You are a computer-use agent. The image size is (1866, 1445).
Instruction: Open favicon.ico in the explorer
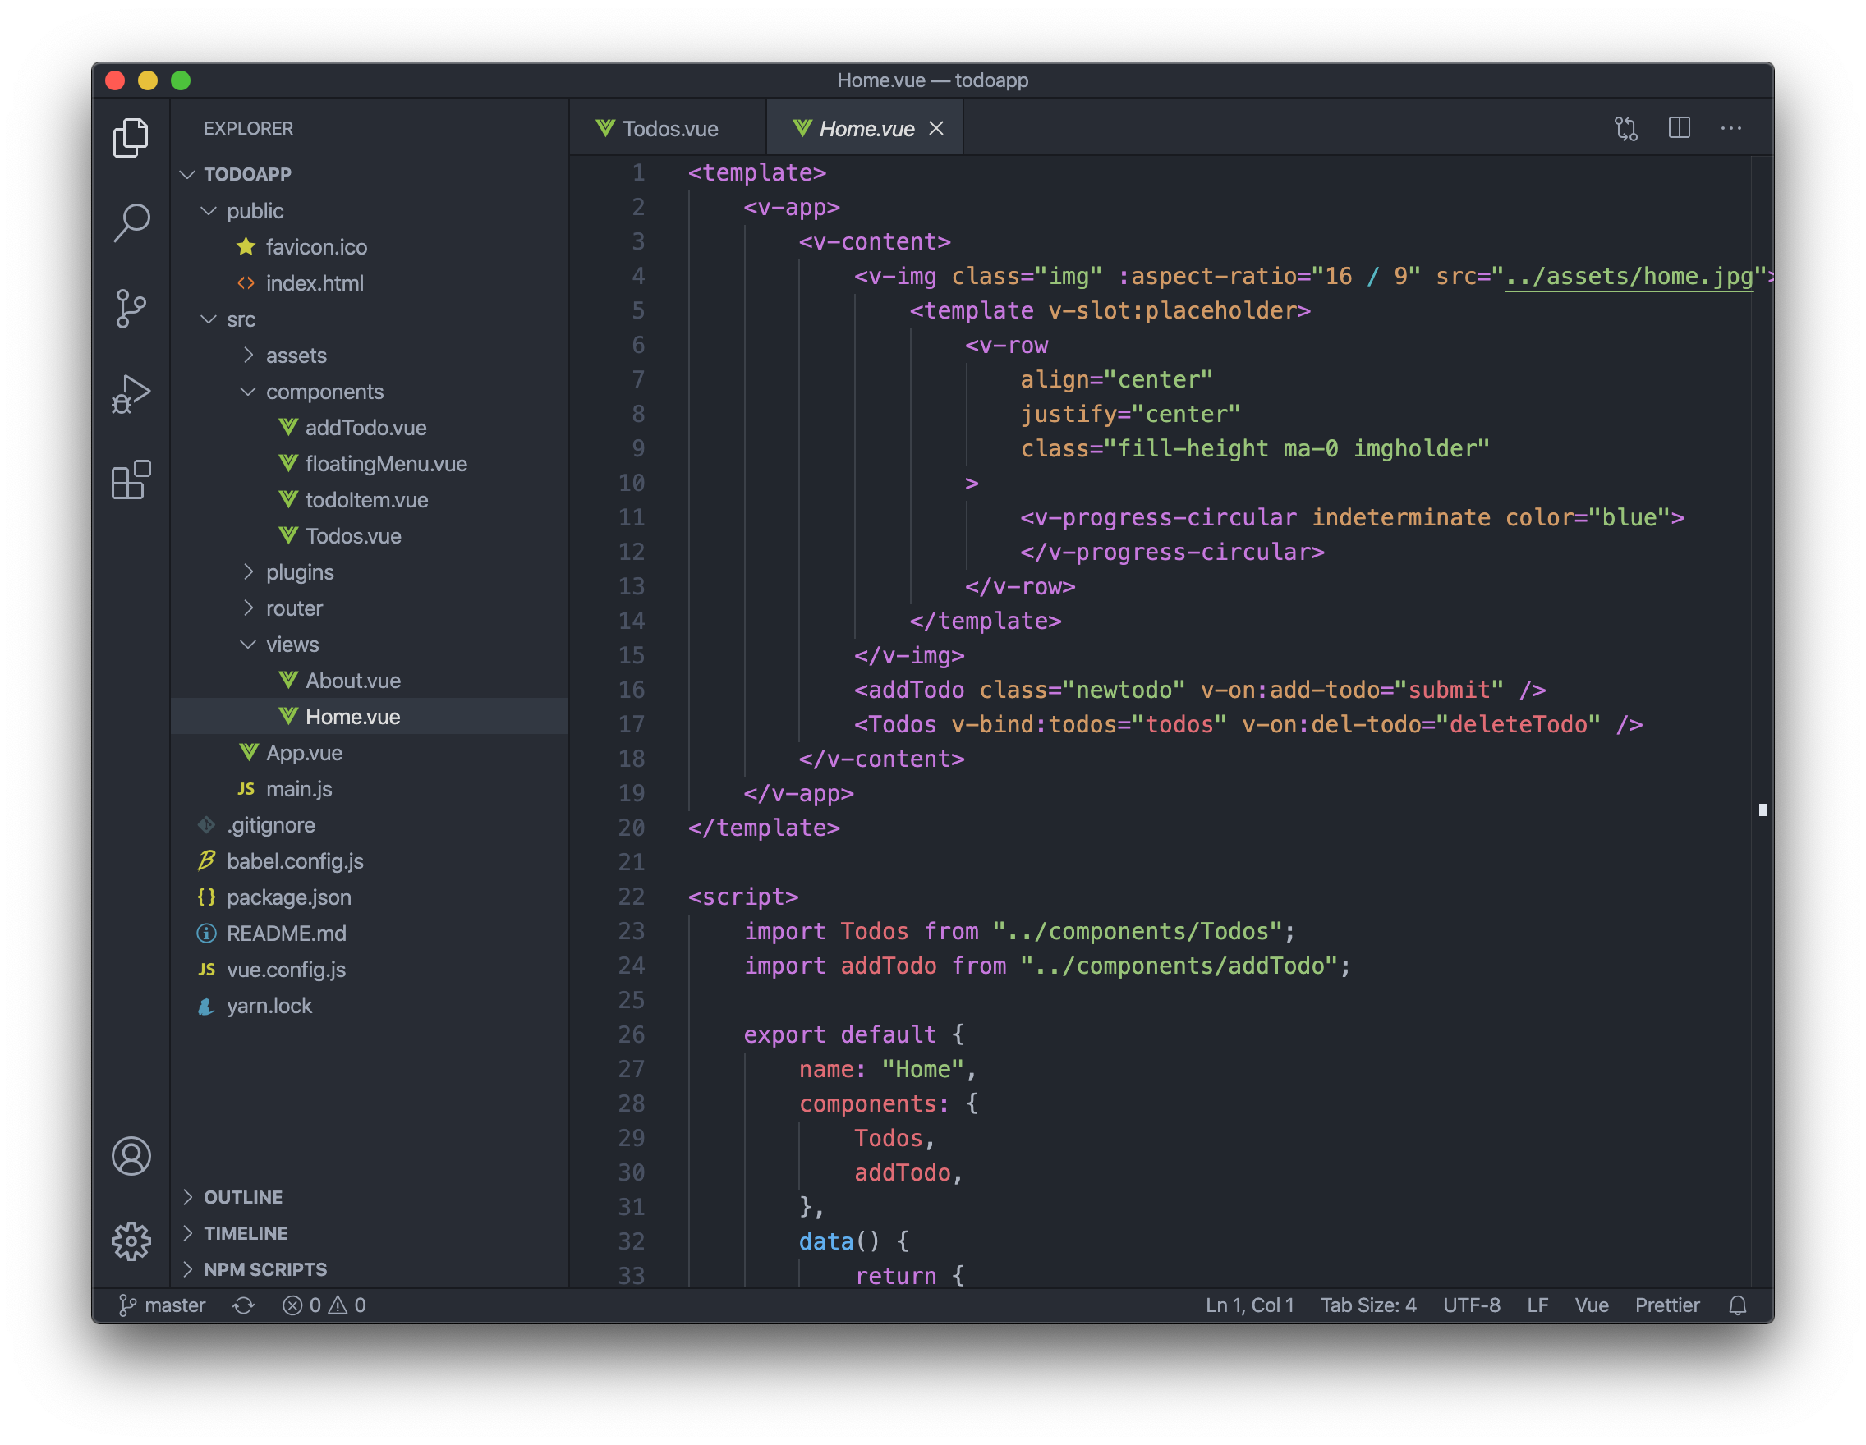click(369, 247)
